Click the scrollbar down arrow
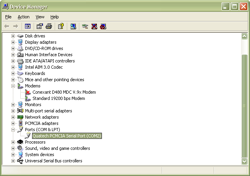 pos(244,161)
